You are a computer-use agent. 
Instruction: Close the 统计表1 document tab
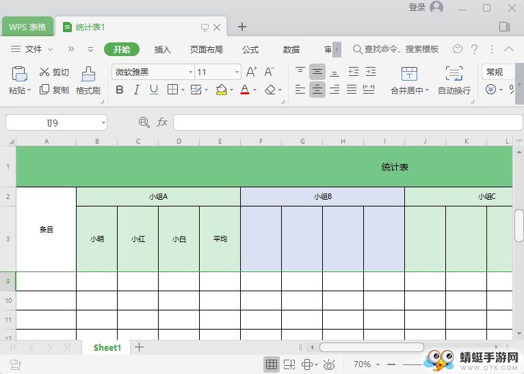[x=217, y=27]
